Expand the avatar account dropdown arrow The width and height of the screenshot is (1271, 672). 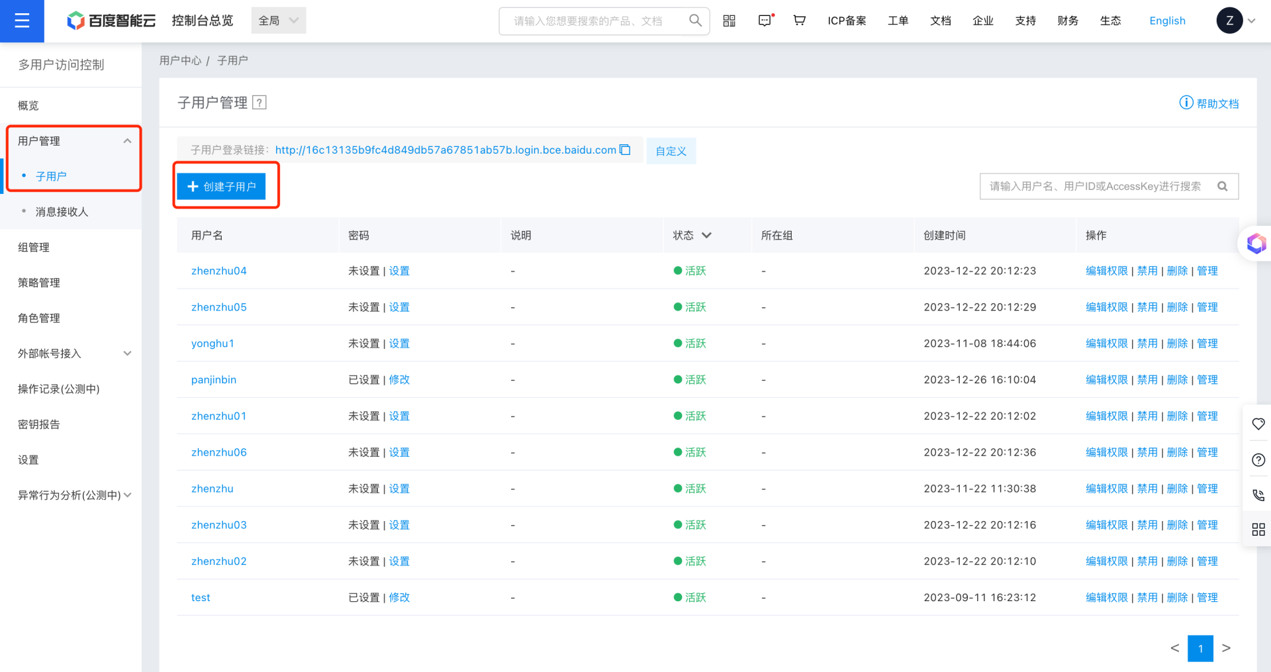pos(1251,21)
